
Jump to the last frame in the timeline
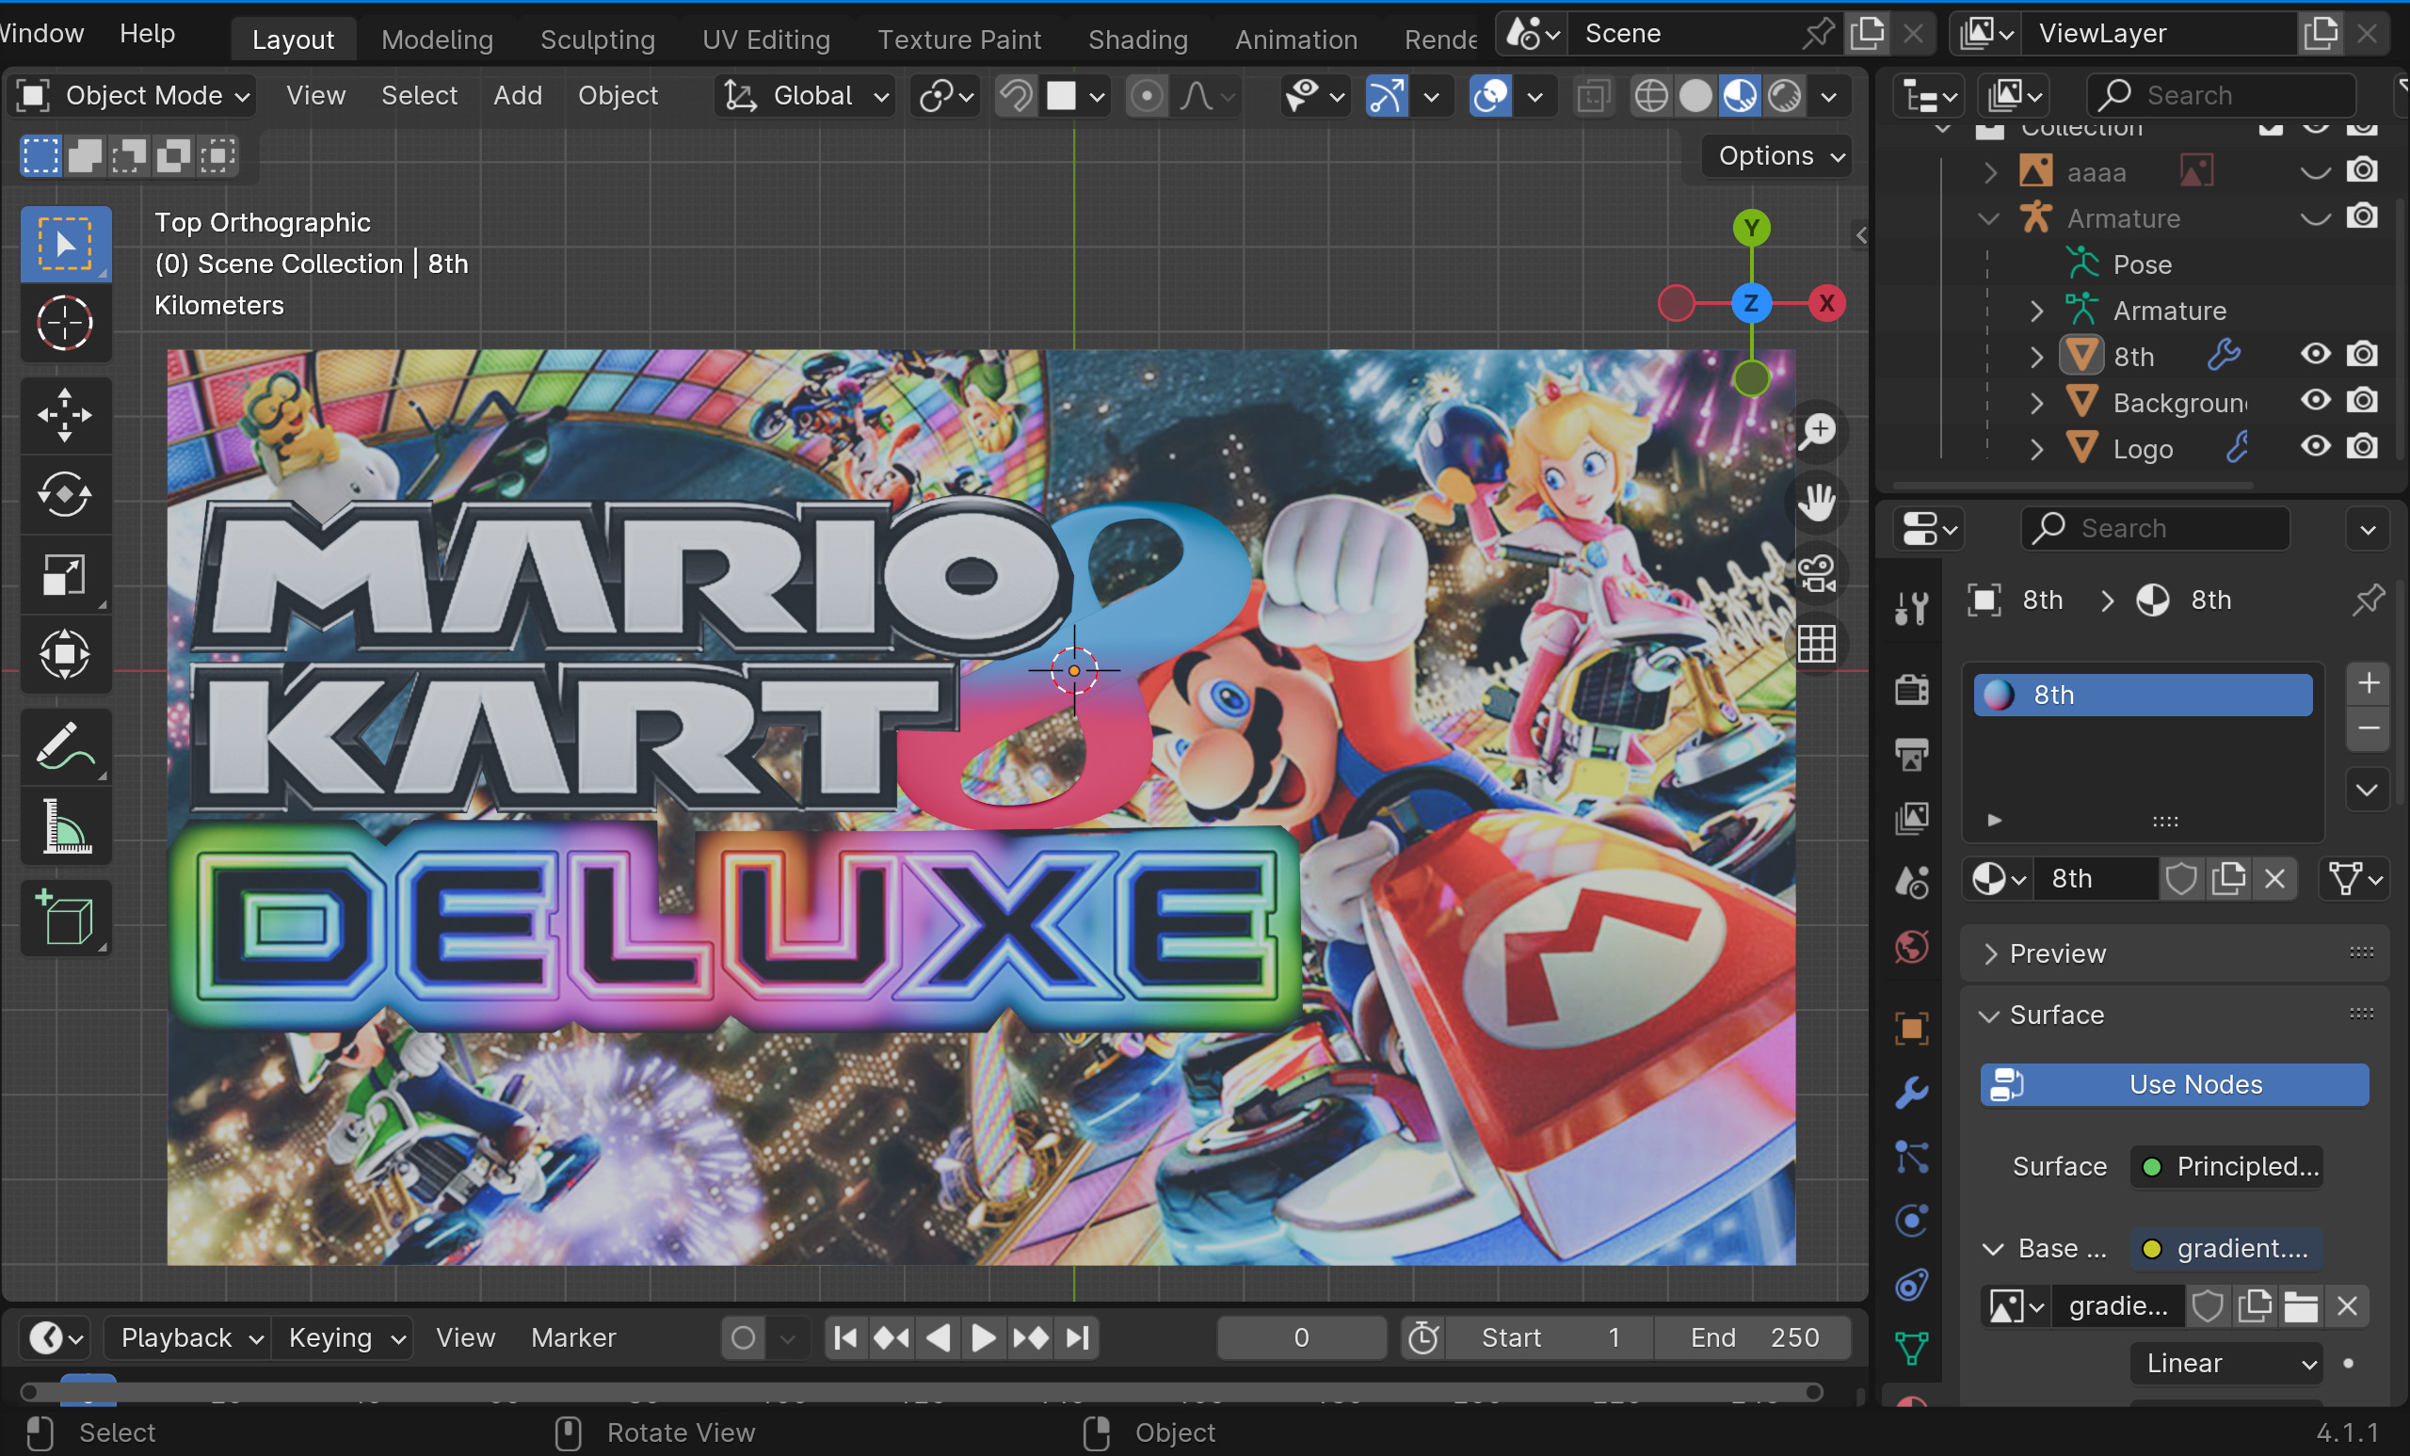click(1079, 1337)
